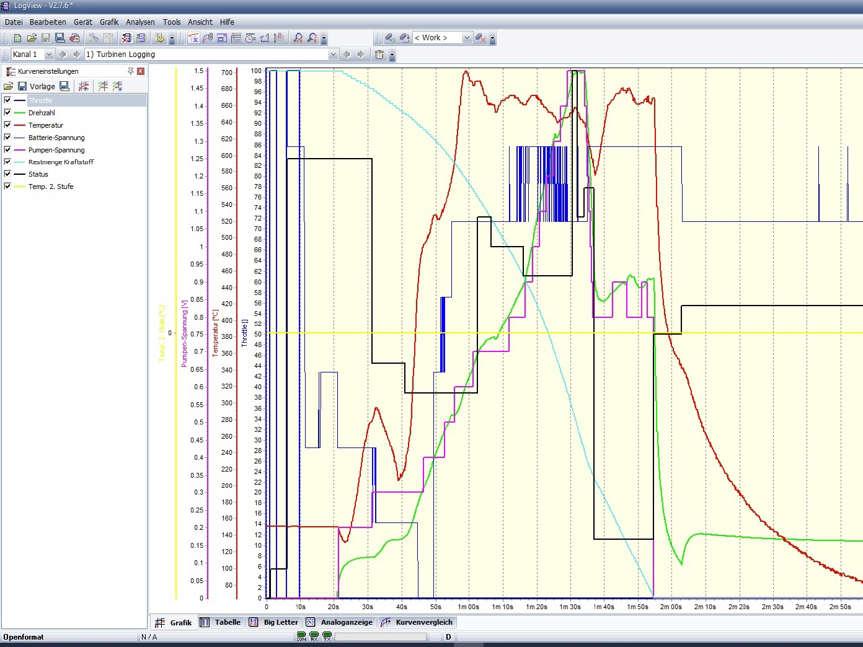Click the green Drehzahl color line swatch
863x647 pixels.
(x=19, y=112)
